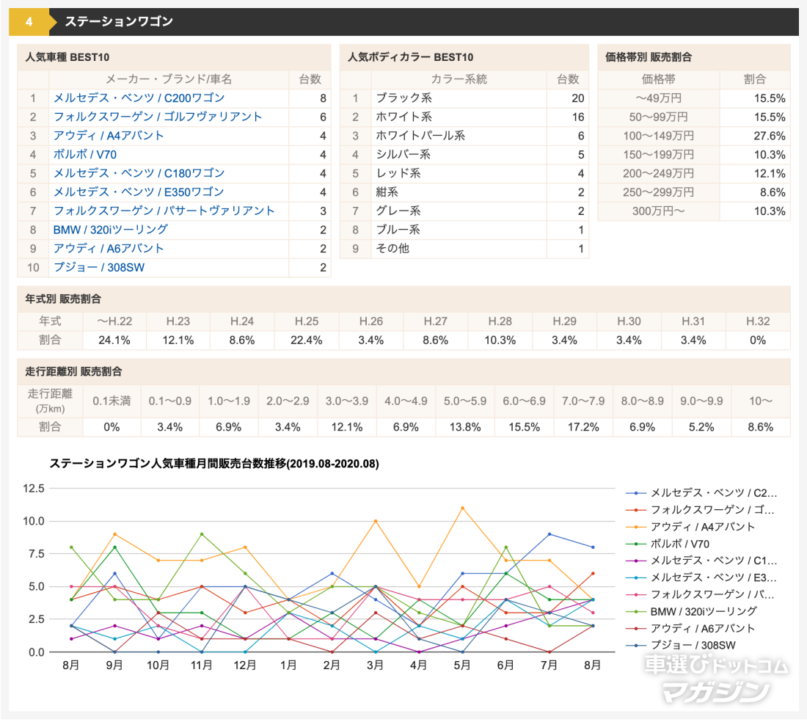Select the 150〜199万円 price band cell
This screenshot has width=807, height=722.
tap(658, 154)
